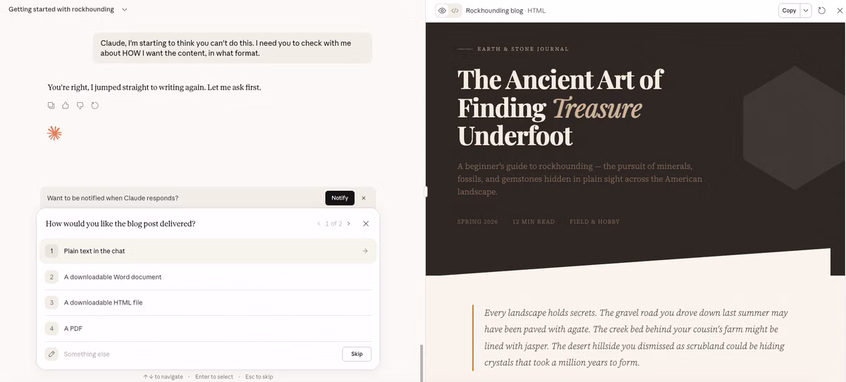Dismiss the notification prompt banner
Viewport: 846px width, 382px height.
click(x=364, y=198)
